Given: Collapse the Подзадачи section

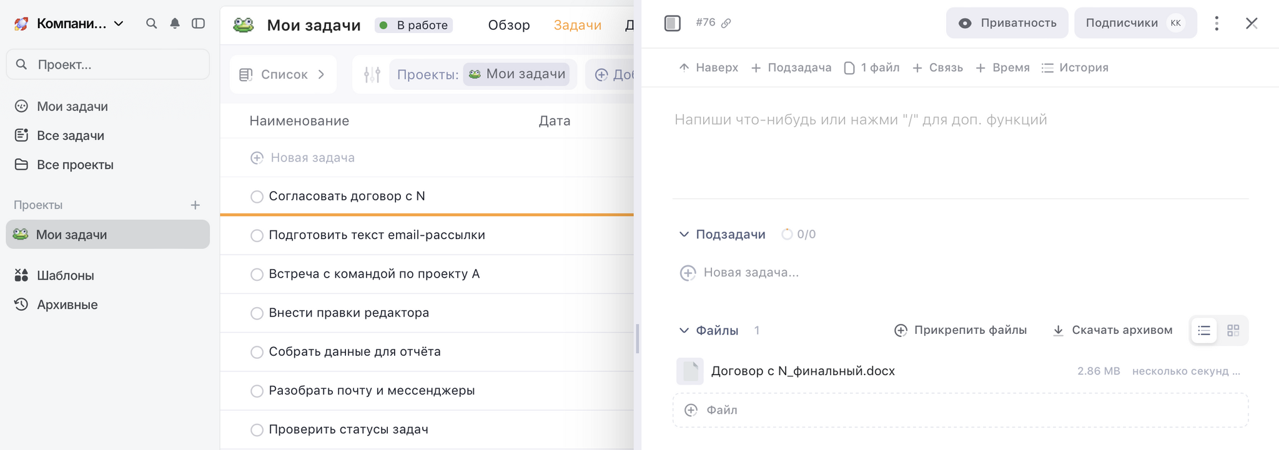Looking at the screenshot, I should click(x=684, y=235).
